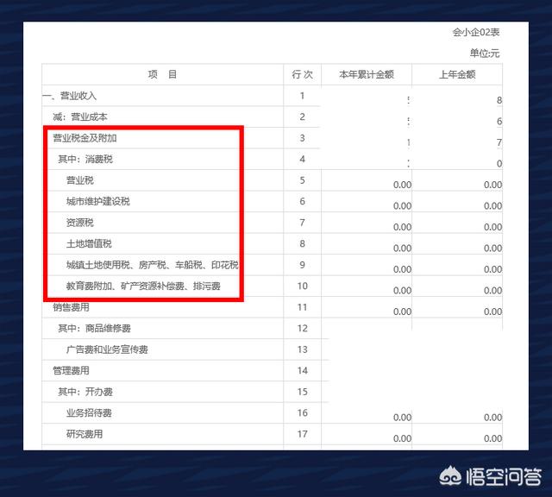
Task: Click row 8 上年金额 value 0.00
Action: pos(492,248)
